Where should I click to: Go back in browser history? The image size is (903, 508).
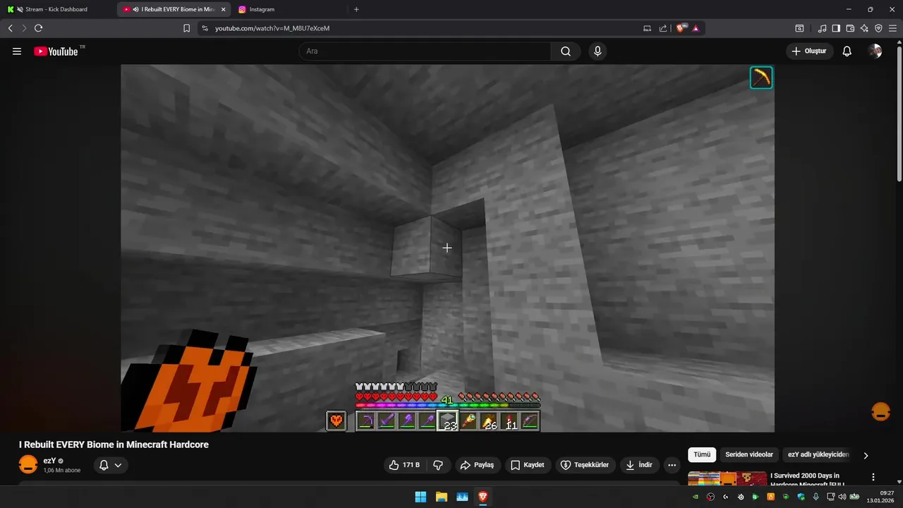coord(11,28)
